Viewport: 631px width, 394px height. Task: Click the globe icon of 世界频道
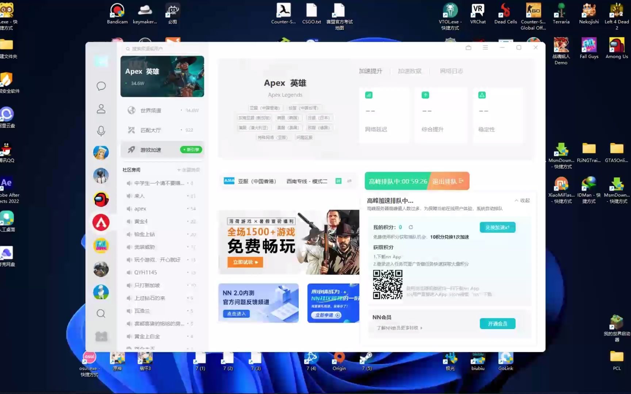[131, 110]
